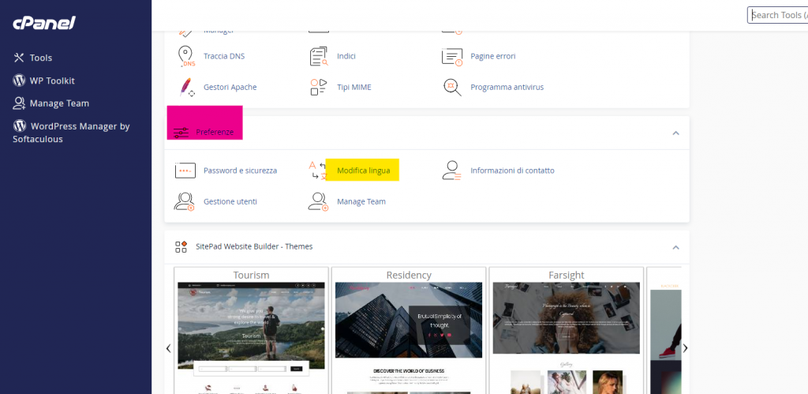
Task: Click the Modifica lingua link
Action: point(363,171)
